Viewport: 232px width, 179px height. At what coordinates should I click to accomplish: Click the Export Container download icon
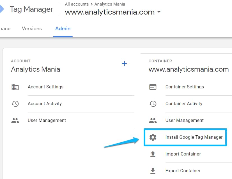pyautogui.click(x=153, y=171)
